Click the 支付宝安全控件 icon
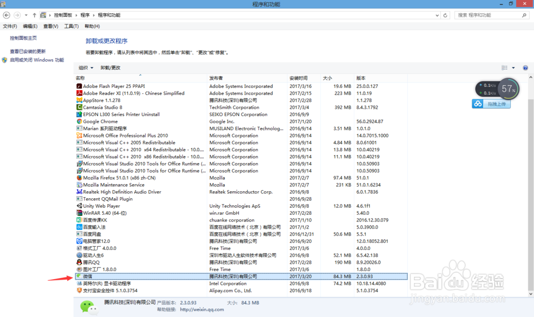 79,290
